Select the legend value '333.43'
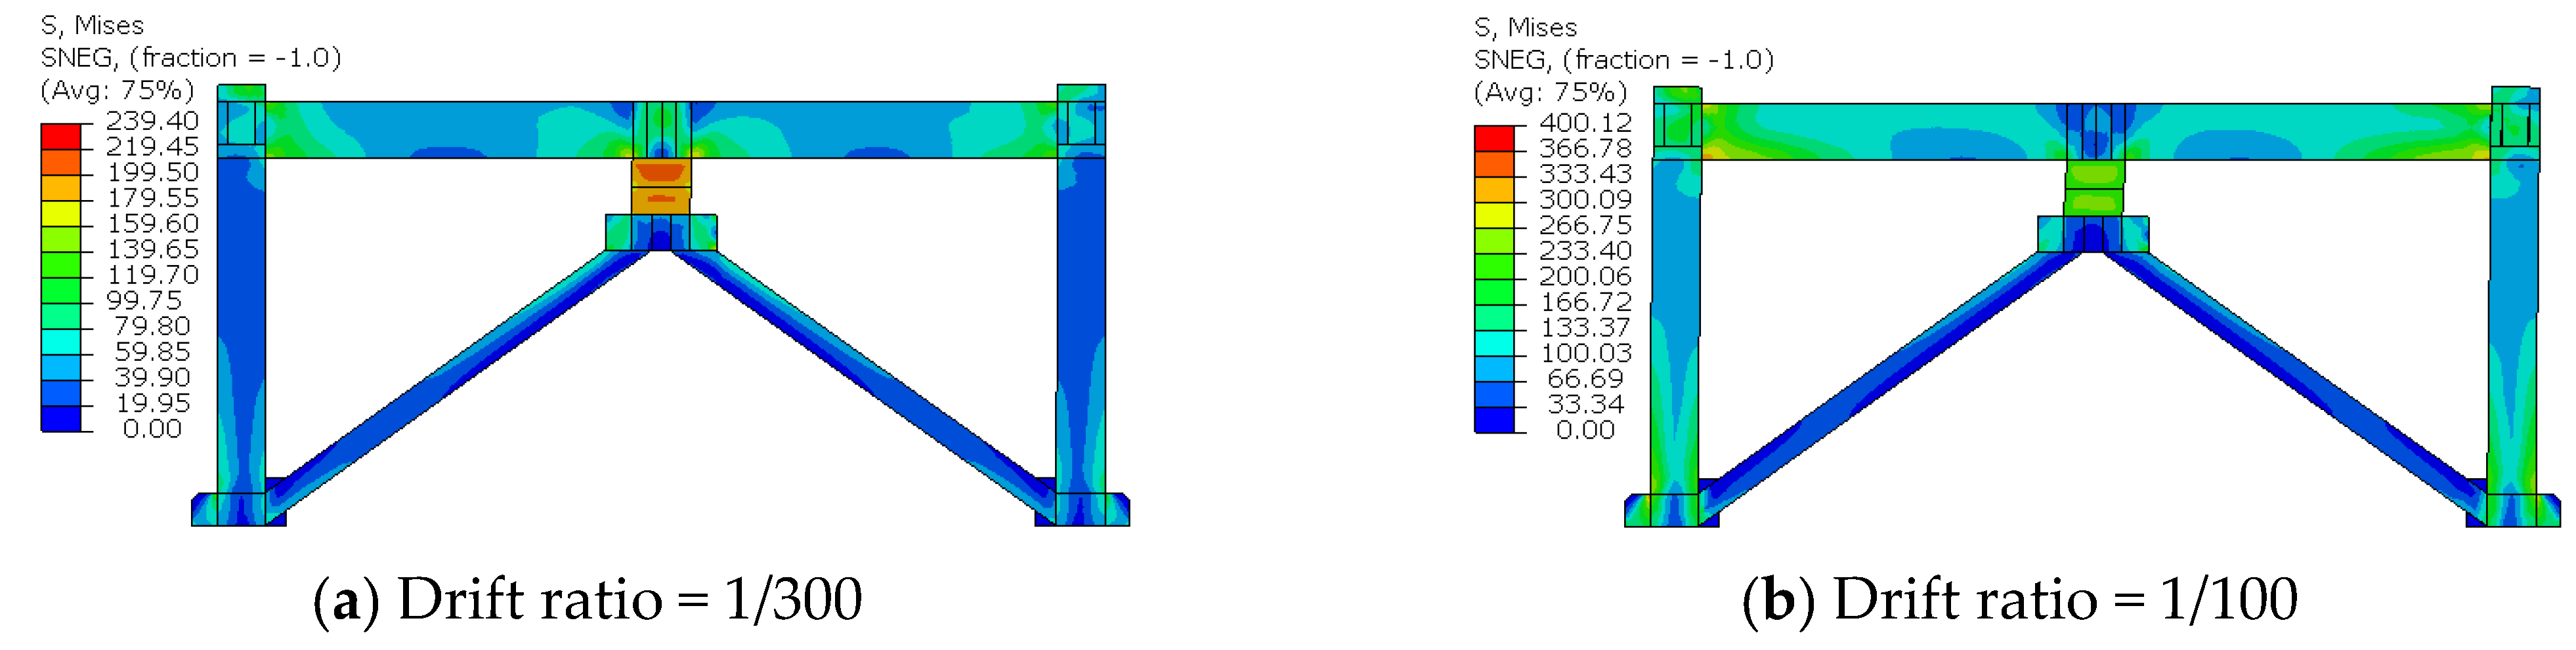Viewport: 2576px width, 650px height. coord(1586,174)
